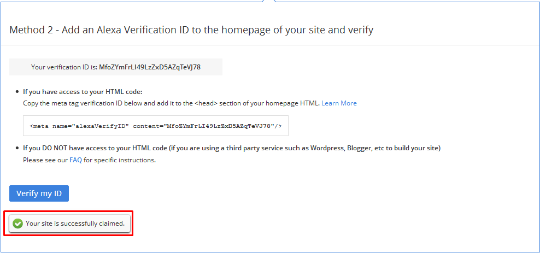Click the gray verification ID banner
The image size is (540, 253).
pos(116,67)
